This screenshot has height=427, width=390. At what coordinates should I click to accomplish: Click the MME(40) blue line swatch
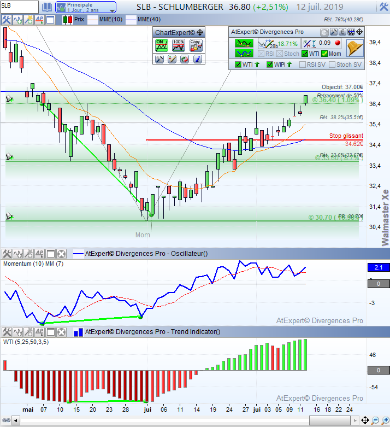point(131,20)
